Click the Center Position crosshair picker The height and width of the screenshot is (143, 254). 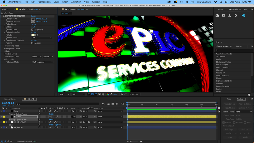(33, 22)
